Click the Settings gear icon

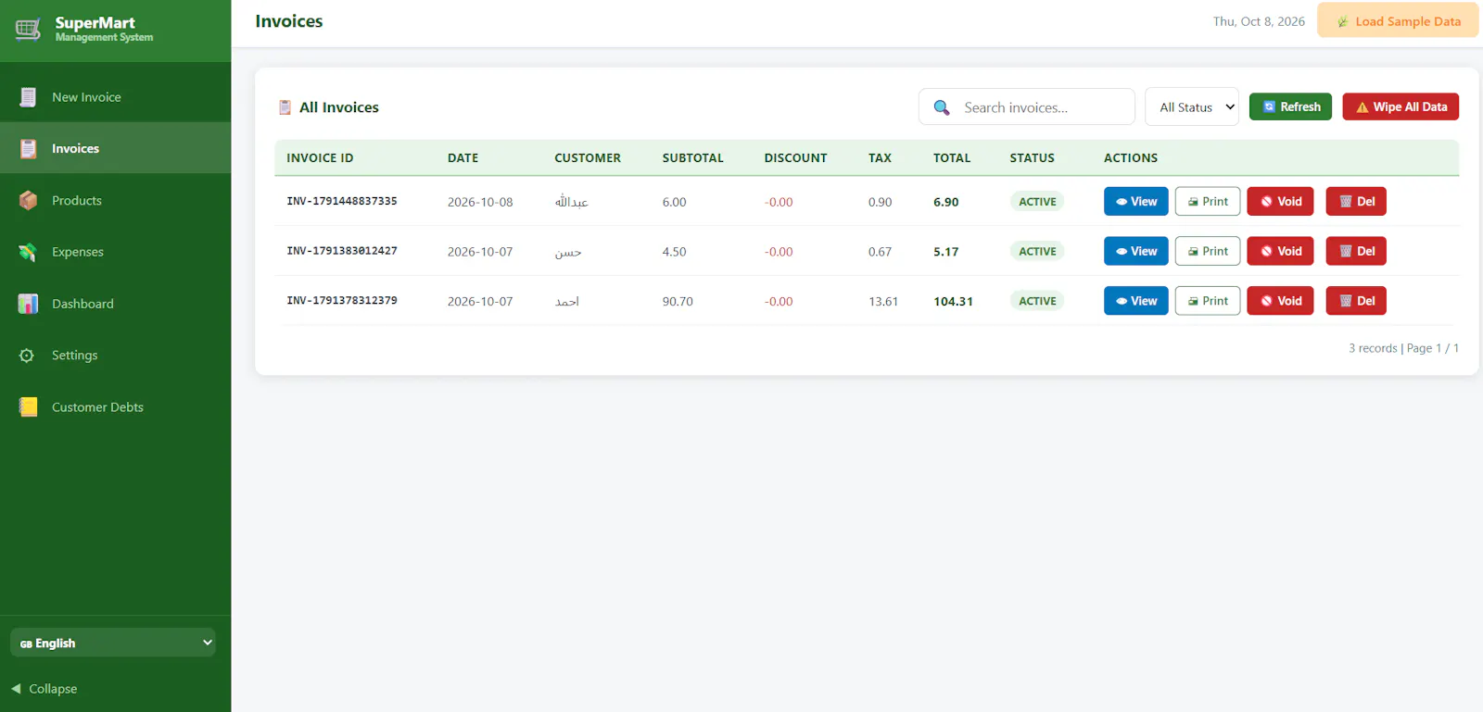[27, 356]
